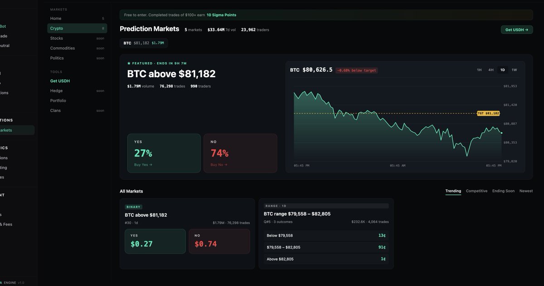The height and width of the screenshot is (286, 544).
Task: Click the latest price dot at the chart line end
Action: tap(501, 133)
